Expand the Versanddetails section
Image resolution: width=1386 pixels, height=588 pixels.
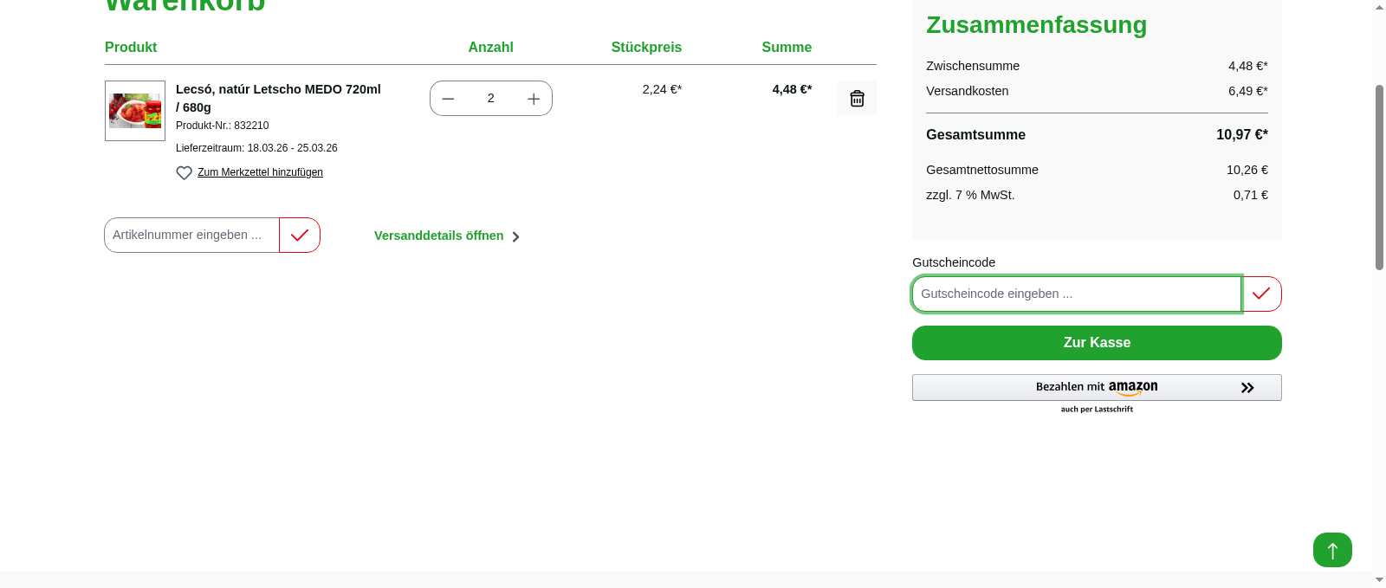[x=438, y=236]
